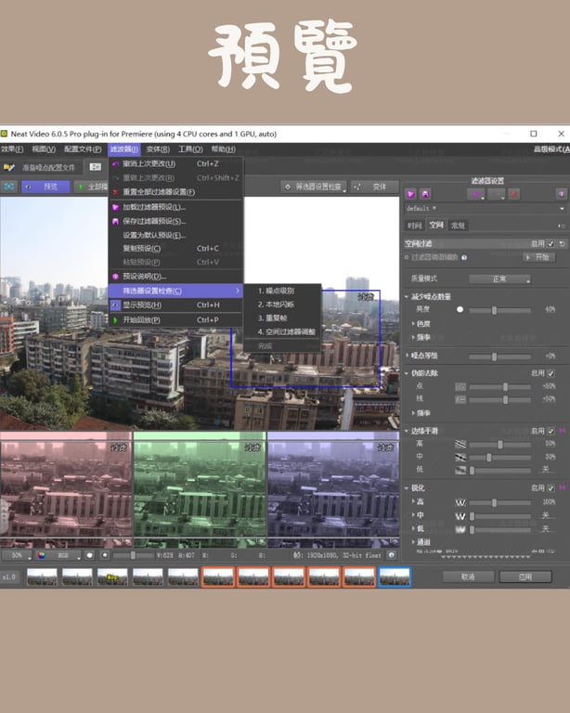Click the RGB color wheel icon in the status bar
Screen dimensions: 570x713
tap(42, 555)
